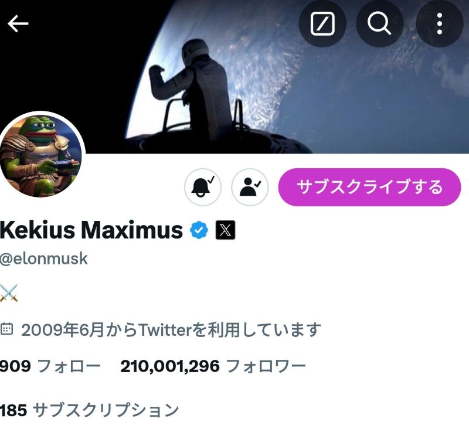Viewport: 469px width, 429px height.
Task: Toggle the notification bell for this account
Action: (x=203, y=187)
